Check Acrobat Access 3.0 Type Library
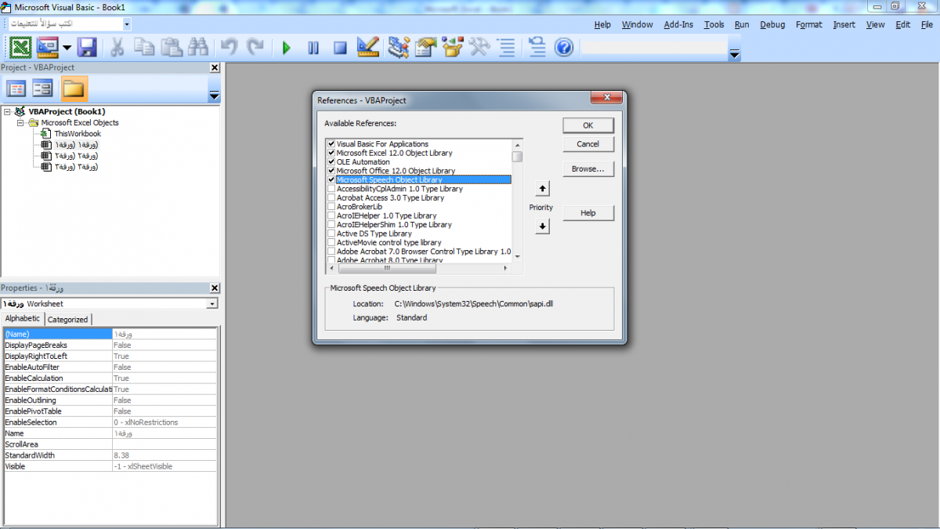Screen dimensions: 940x529 click(x=331, y=197)
